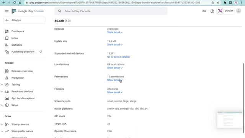Click into Search Play Console field

tap(111, 11)
